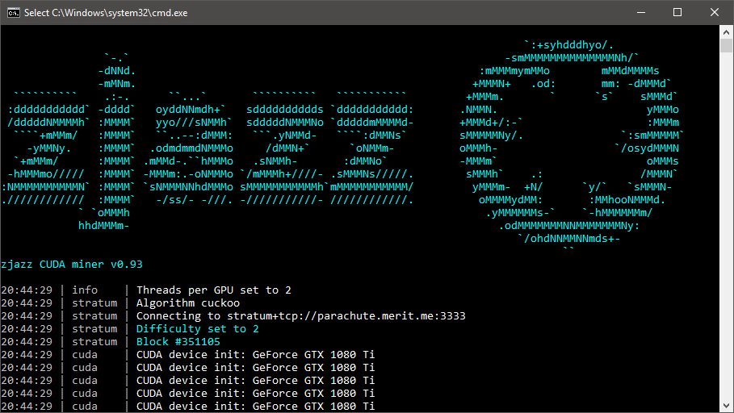Open the cmd.exe system menu icon

tap(13, 13)
